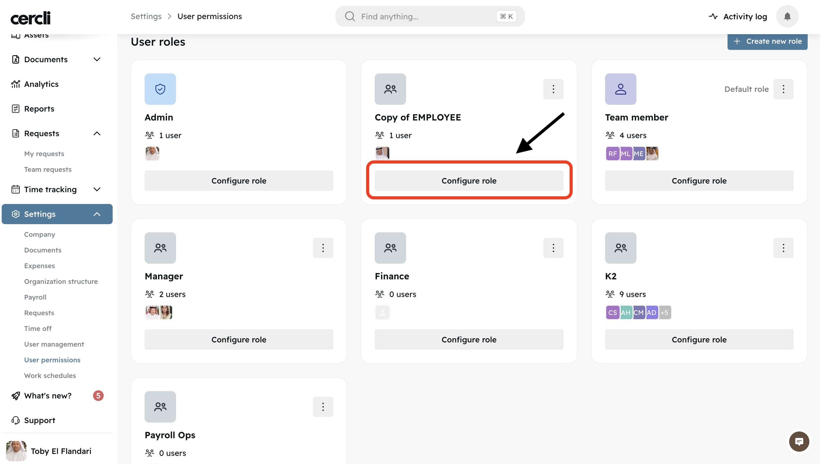Viewport: 820px width, 464px height.
Task: Click the Team member person icon
Action: (x=620, y=89)
